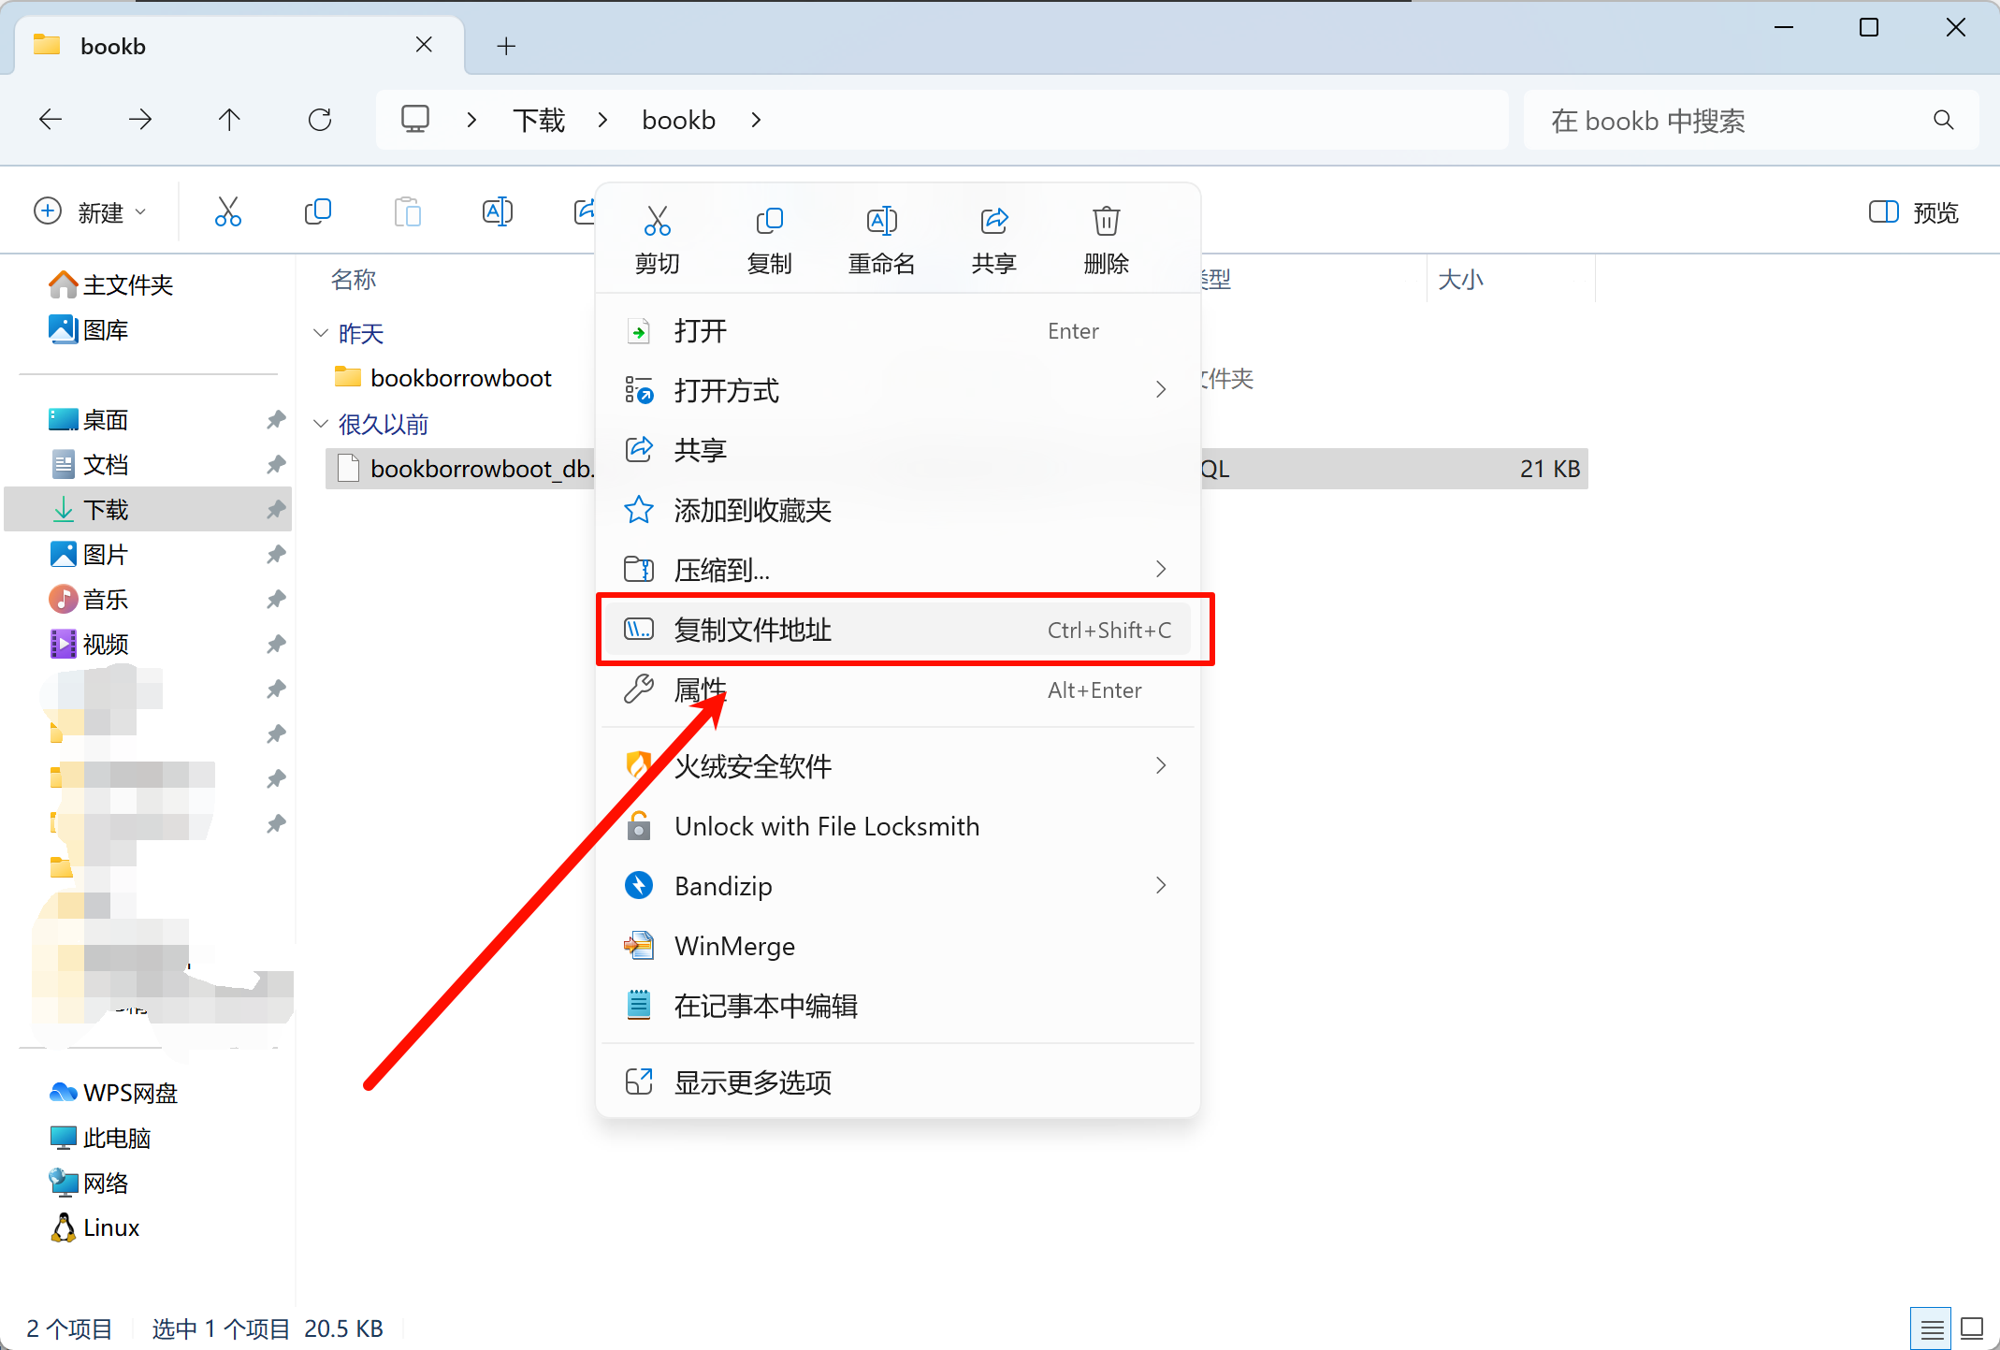Click the This PC monitor icon in address bar
Screen dimensions: 2000x1350
pyautogui.click(x=415, y=120)
